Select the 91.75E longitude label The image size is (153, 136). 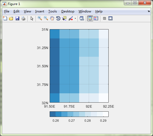(x=69, y=106)
